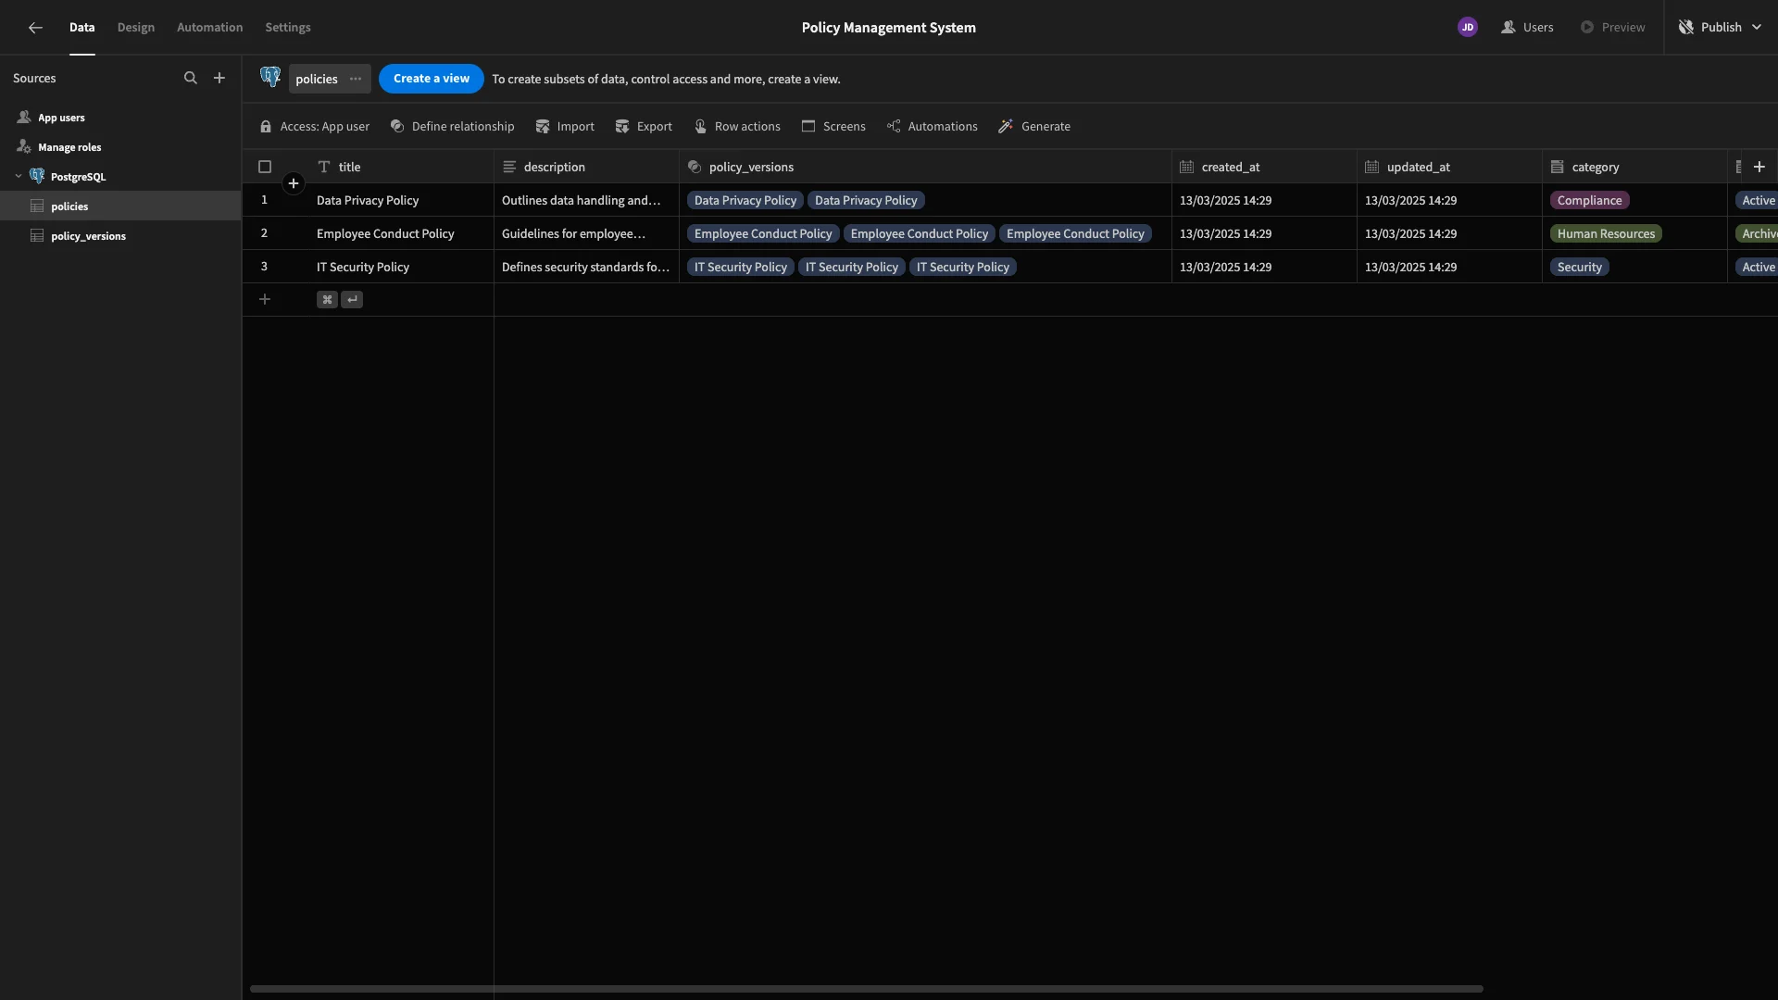The height and width of the screenshot is (1000, 1778).
Task: Click the JD user avatar
Action: point(1467,28)
